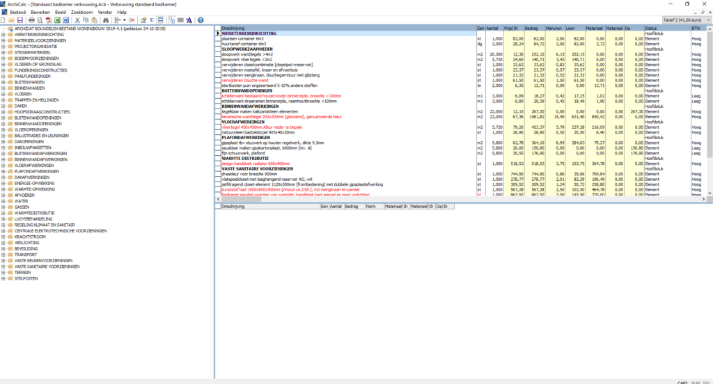Export to Excel with the green icon
The width and height of the screenshot is (713, 384).
[x=57, y=20]
